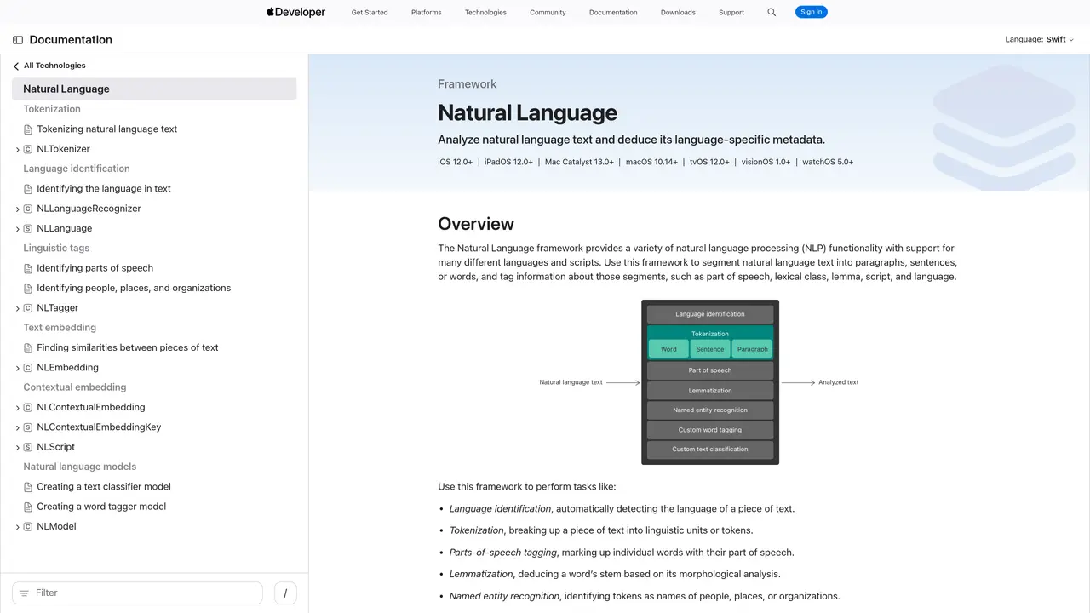Expand the NLModel tree item
The width and height of the screenshot is (1090, 613).
(17, 527)
